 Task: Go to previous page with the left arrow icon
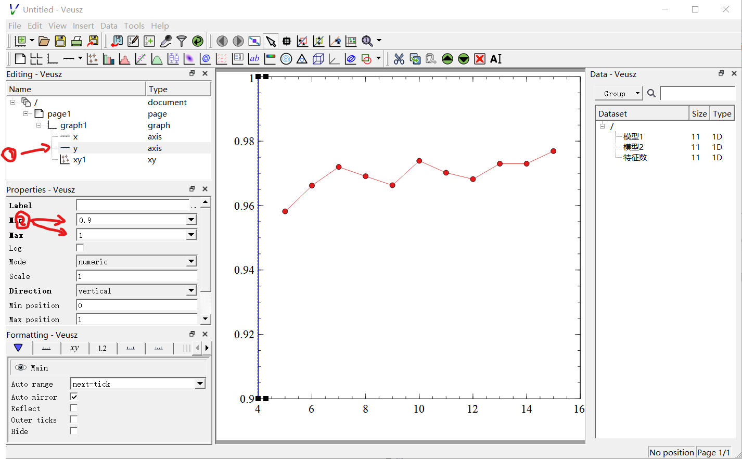click(222, 41)
